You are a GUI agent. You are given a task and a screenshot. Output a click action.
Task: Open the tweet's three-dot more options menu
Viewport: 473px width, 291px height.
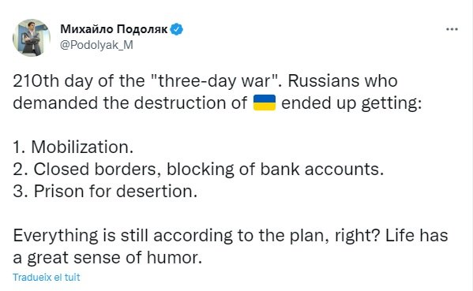click(x=452, y=29)
